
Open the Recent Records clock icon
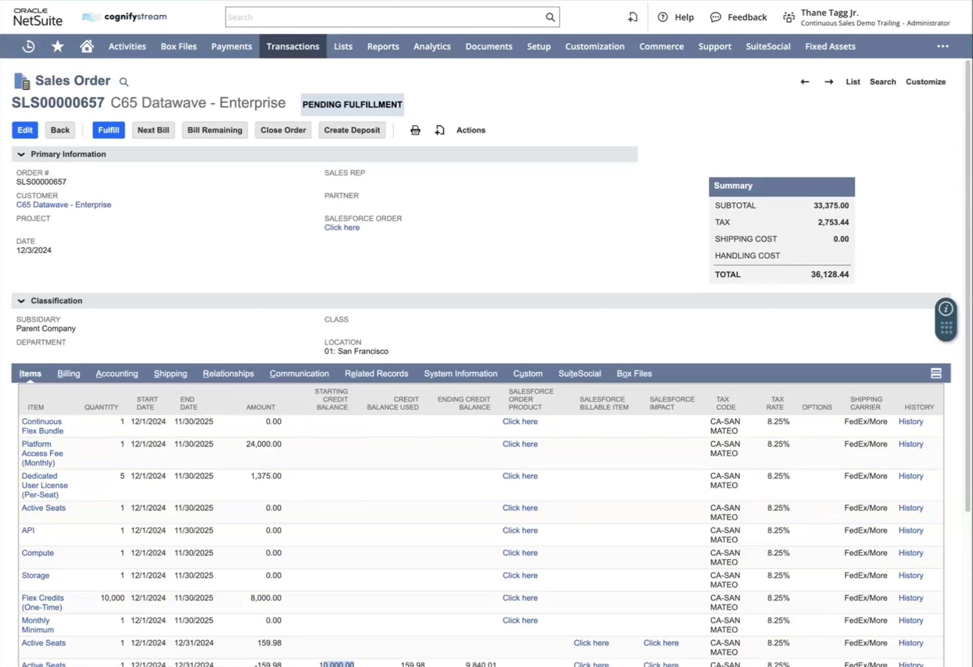pos(28,46)
